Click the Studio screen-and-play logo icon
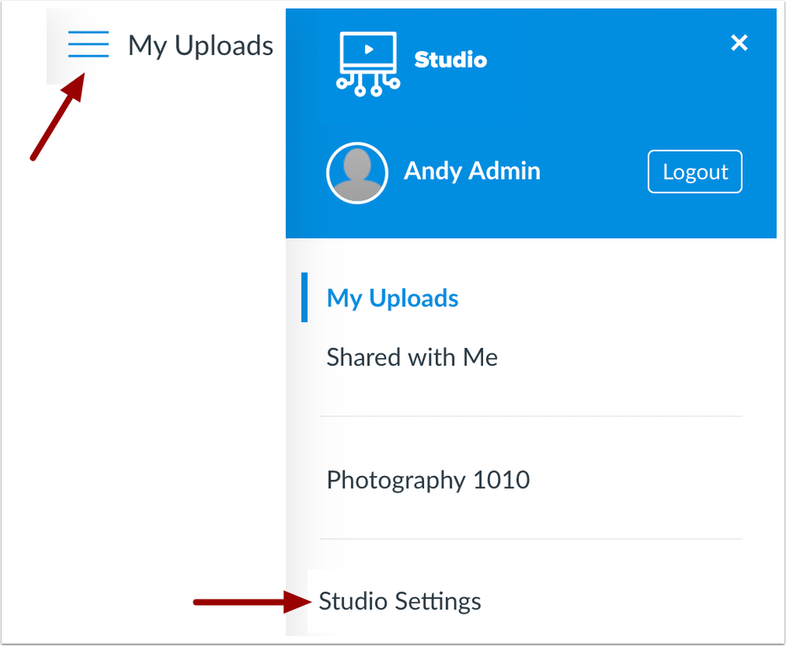786x646 pixels. coord(367,60)
